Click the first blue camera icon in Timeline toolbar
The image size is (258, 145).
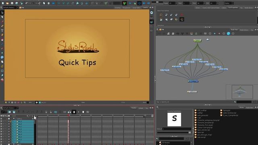click(10, 112)
